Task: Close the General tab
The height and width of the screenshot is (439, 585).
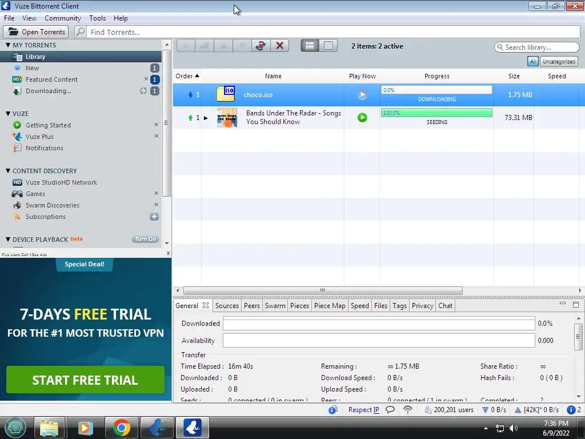Action: (x=206, y=305)
